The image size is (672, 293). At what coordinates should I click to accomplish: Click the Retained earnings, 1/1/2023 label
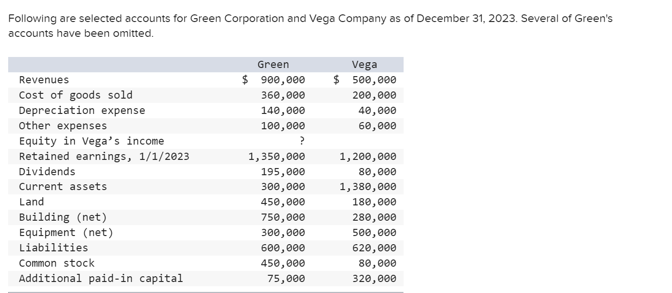(x=104, y=157)
